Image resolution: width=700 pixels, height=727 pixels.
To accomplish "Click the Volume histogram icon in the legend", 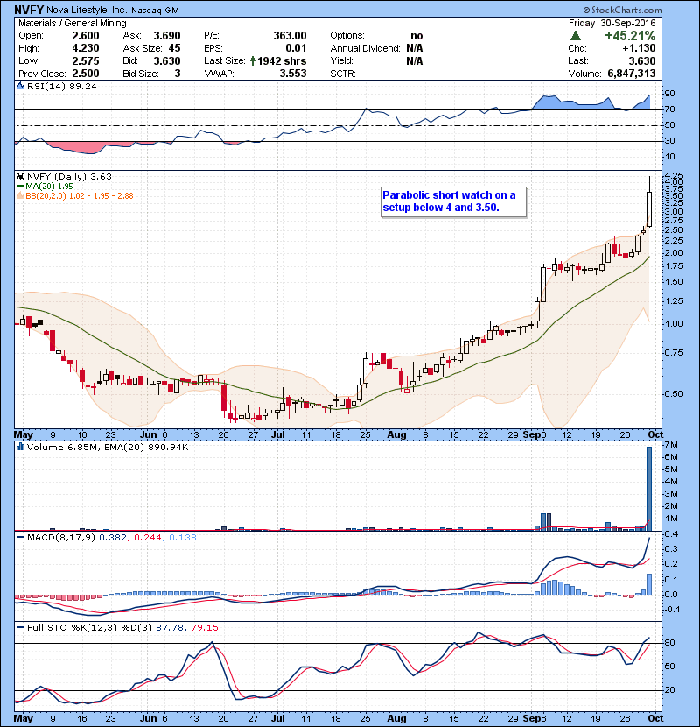I will click(19, 447).
